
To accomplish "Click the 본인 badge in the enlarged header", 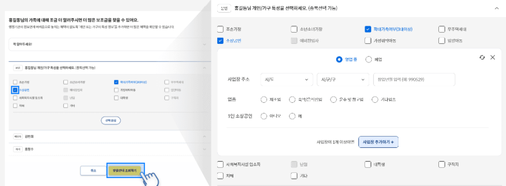I will pyautogui.click(x=224, y=8).
